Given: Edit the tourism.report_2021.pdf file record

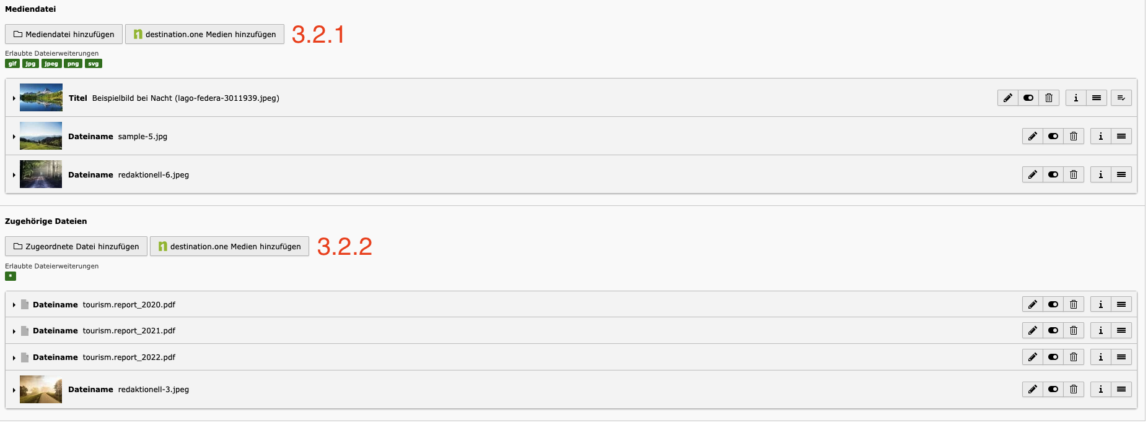Looking at the screenshot, I should pos(1032,330).
